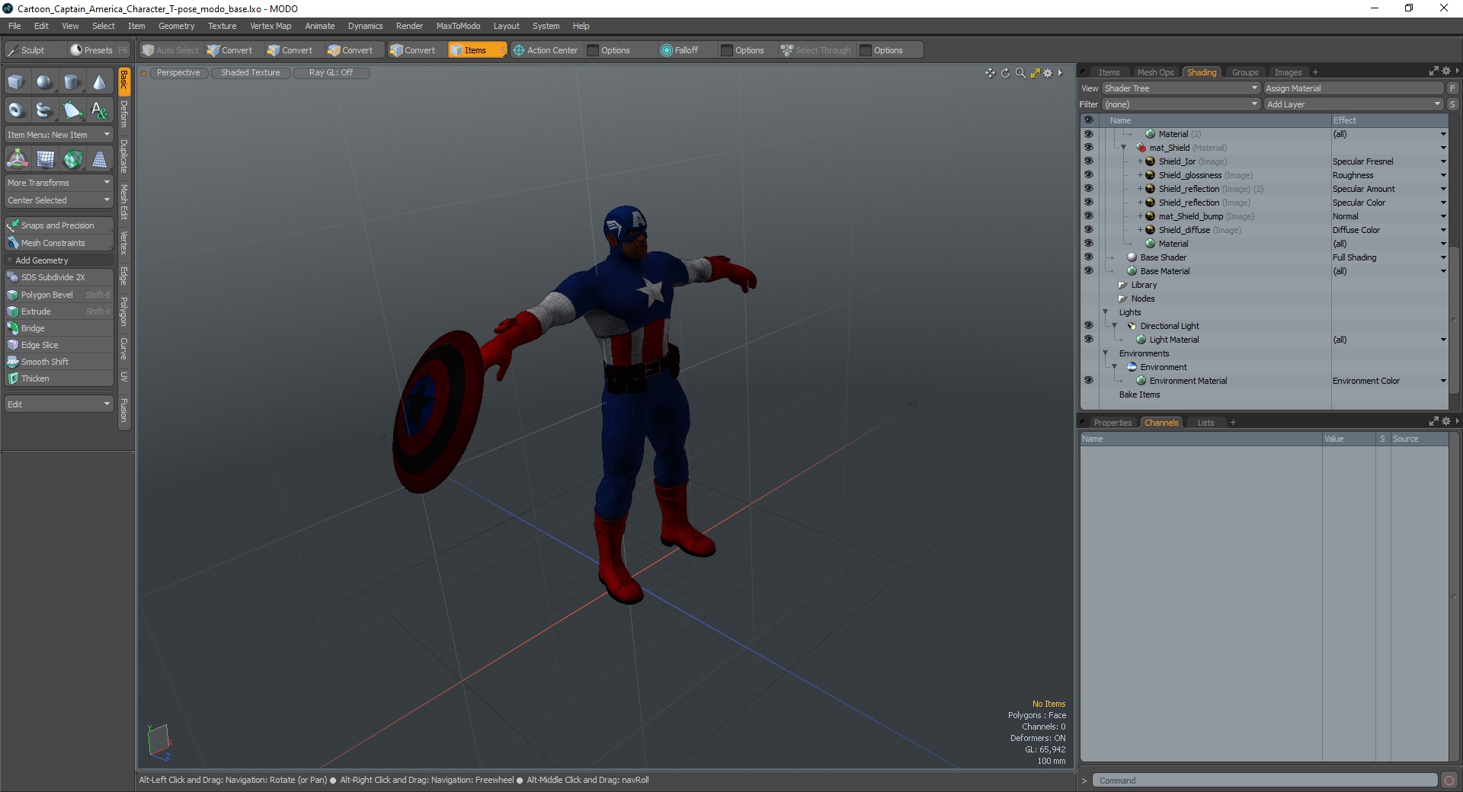Collapse the Lights tree section
Viewport: 1463px width, 792px height.
pyautogui.click(x=1105, y=312)
